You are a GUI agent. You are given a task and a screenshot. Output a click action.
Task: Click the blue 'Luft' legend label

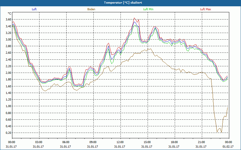tap(34, 9)
